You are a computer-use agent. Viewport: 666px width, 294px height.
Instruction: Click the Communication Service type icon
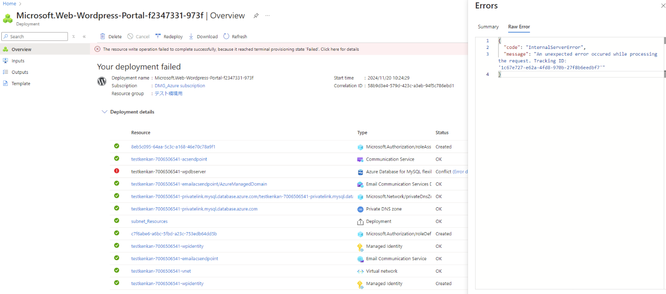tap(360, 159)
